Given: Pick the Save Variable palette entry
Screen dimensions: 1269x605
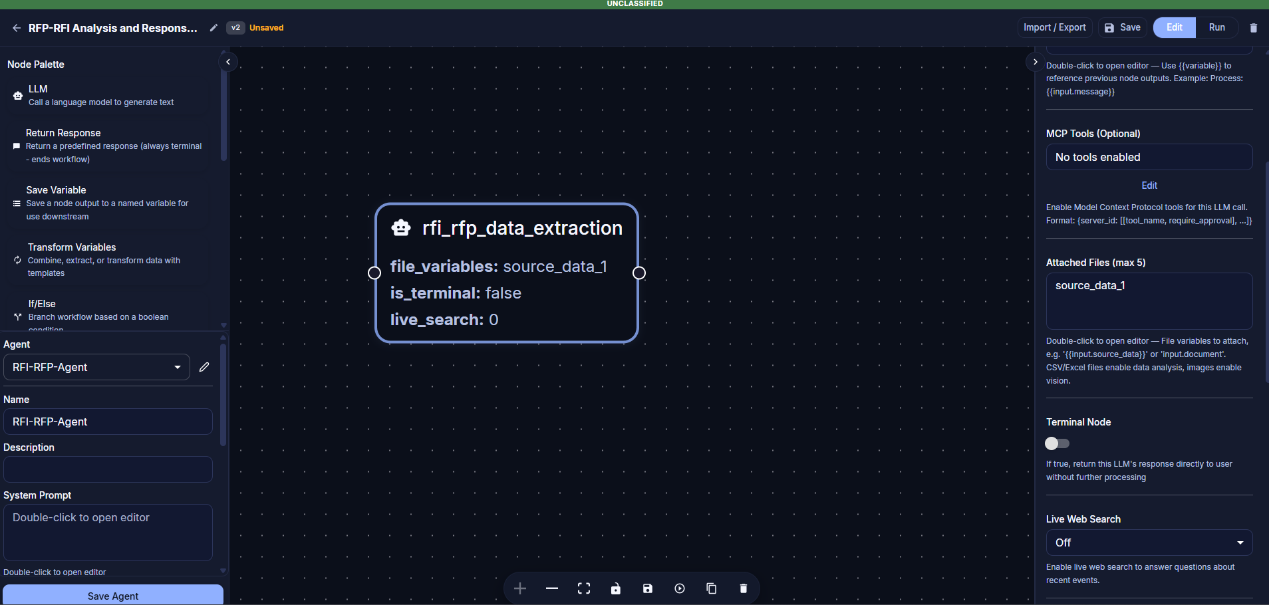Looking at the screenshot, I should point(56,190).
